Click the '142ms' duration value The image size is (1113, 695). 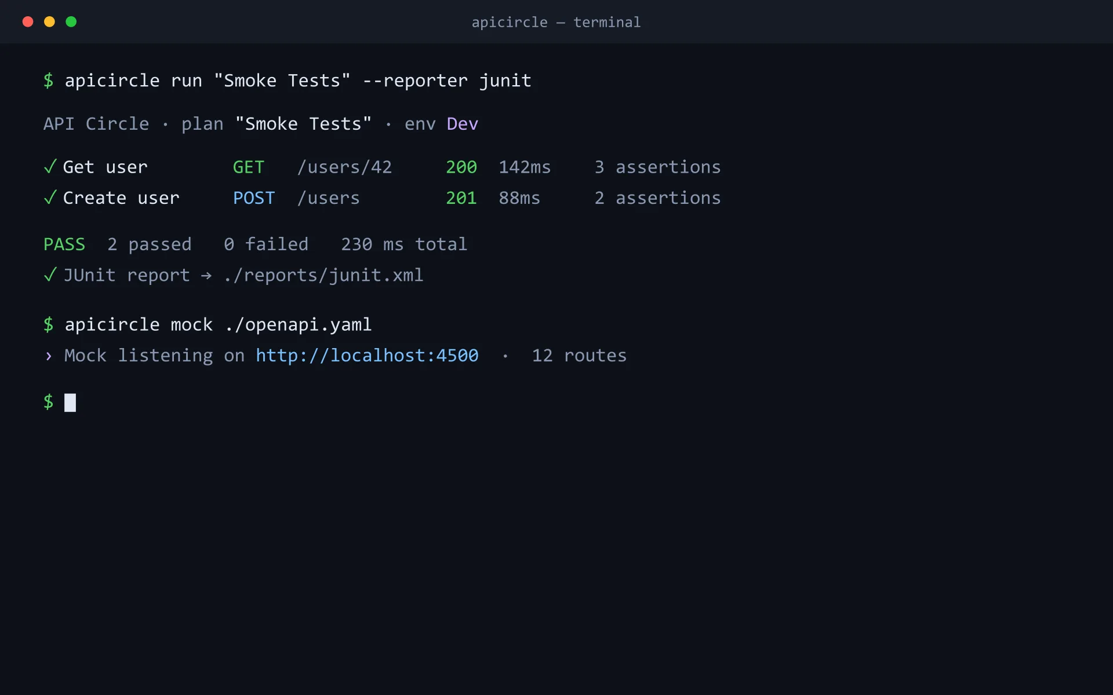point(525,167)
